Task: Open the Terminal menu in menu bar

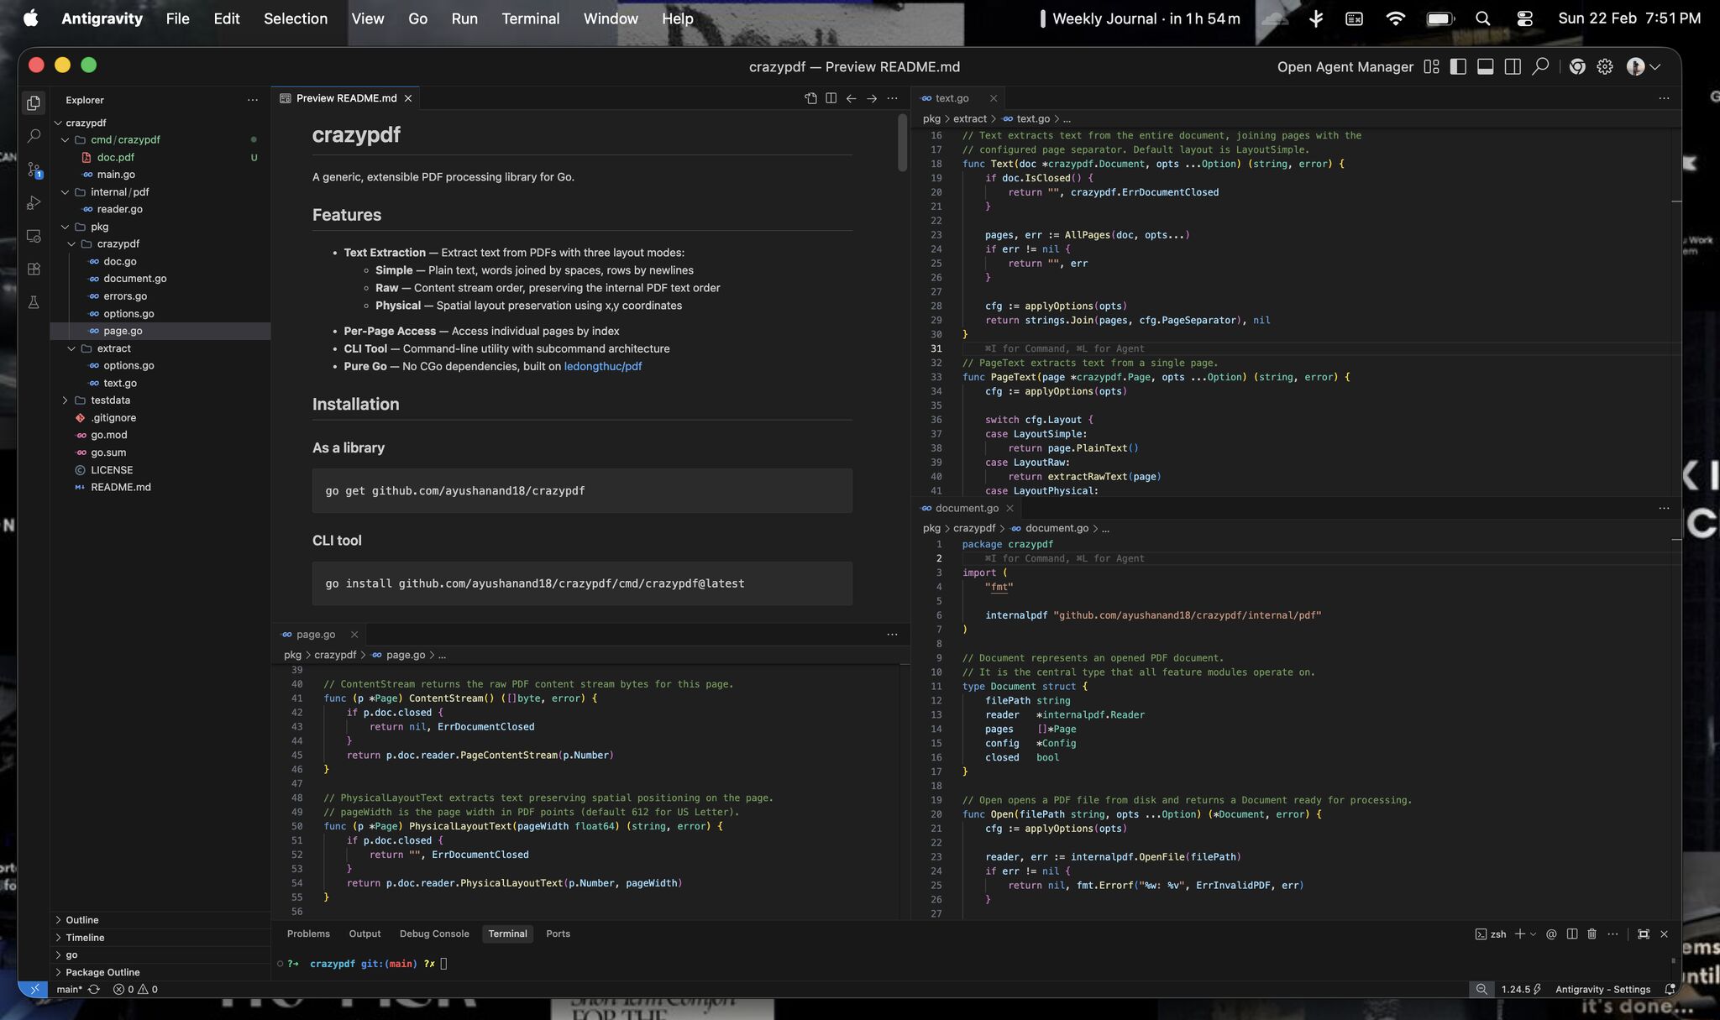Action: tap(530, 18)
